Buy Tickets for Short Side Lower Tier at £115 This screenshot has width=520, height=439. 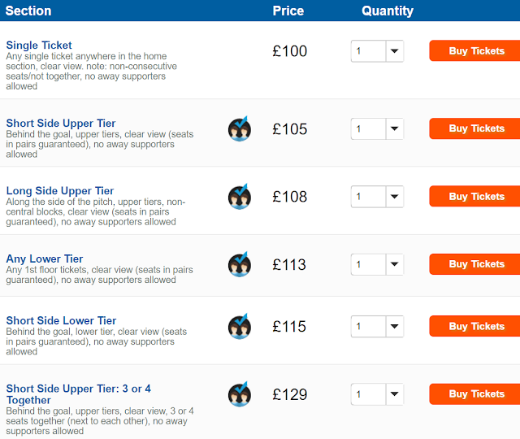474,326
